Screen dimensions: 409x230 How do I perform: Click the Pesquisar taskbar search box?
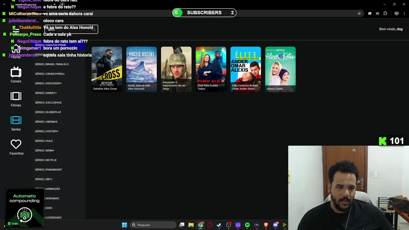153,225
